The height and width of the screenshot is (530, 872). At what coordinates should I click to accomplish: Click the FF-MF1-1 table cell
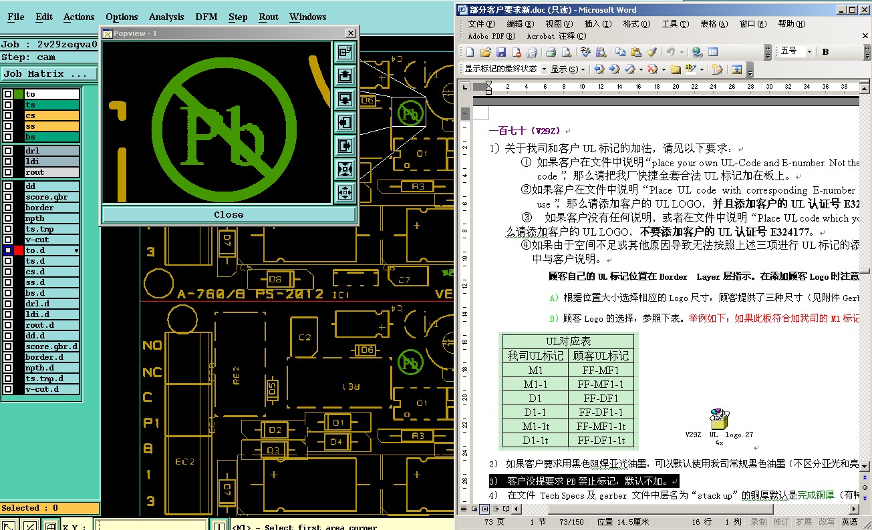(600, 384)
